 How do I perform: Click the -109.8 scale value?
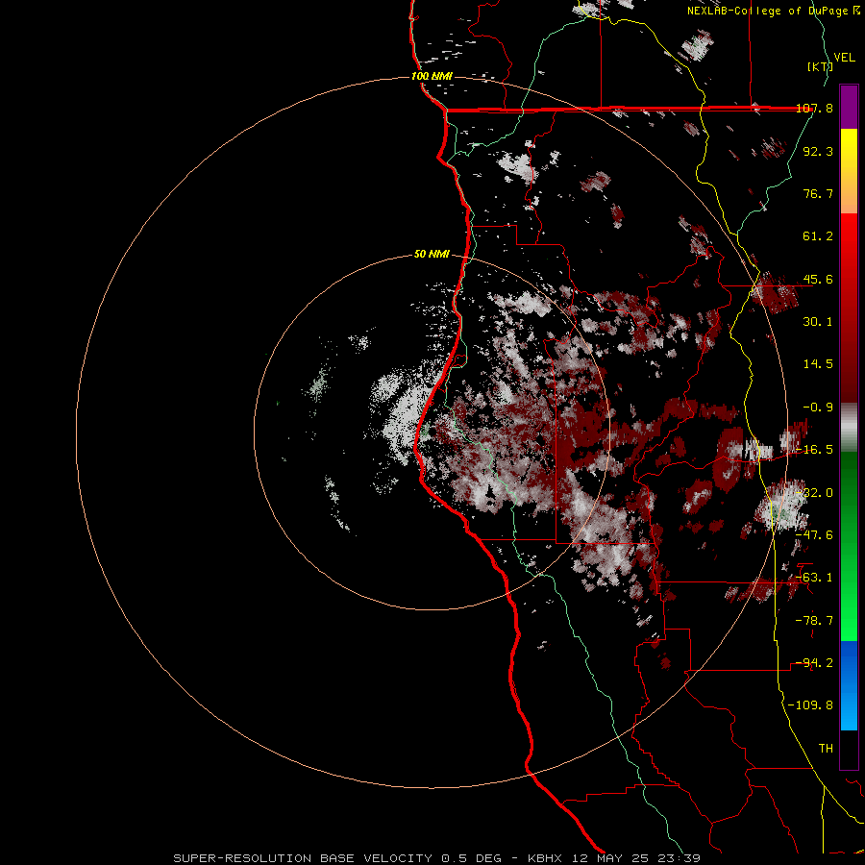[811, 705]
